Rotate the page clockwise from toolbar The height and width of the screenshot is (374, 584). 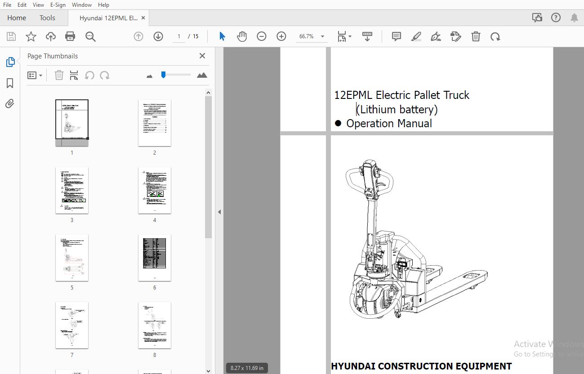pos(495,36)
